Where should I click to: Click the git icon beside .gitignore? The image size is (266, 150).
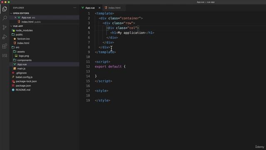pos(13,73)
